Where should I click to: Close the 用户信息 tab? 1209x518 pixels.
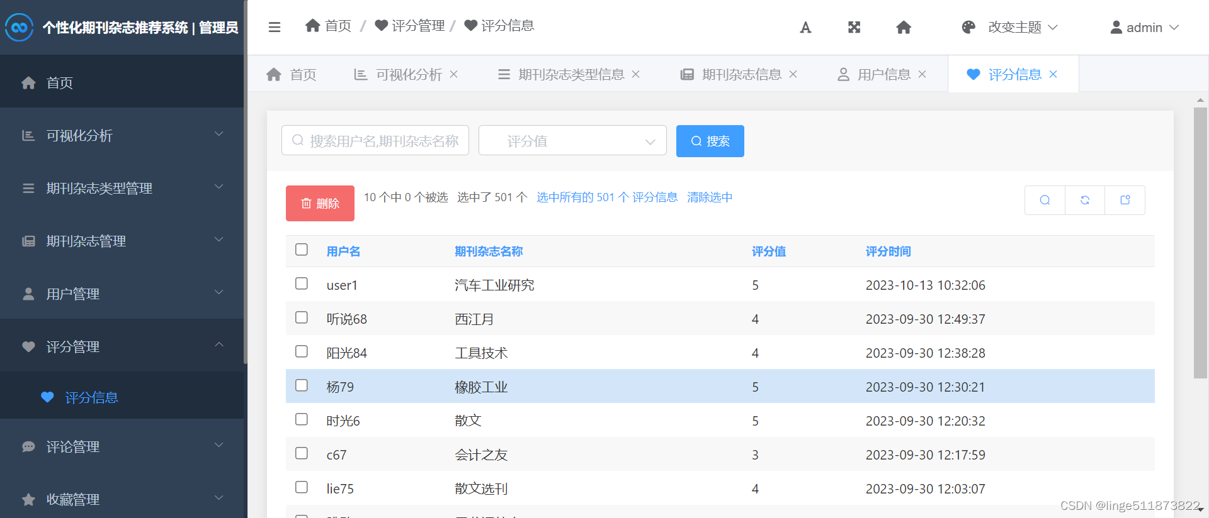coord(922,74)
